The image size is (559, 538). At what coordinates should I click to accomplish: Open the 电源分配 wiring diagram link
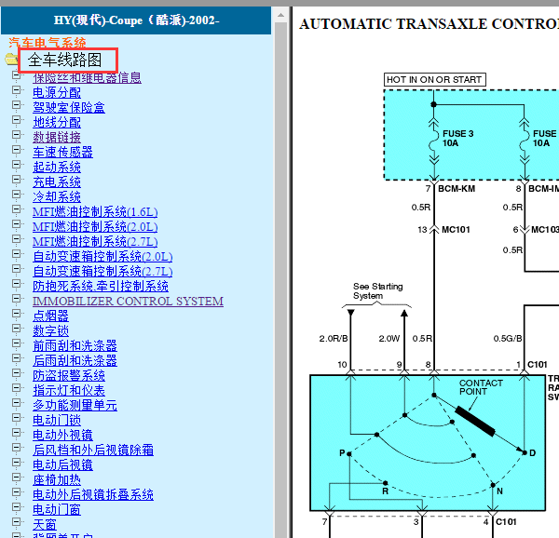click(x=57, y=92)
